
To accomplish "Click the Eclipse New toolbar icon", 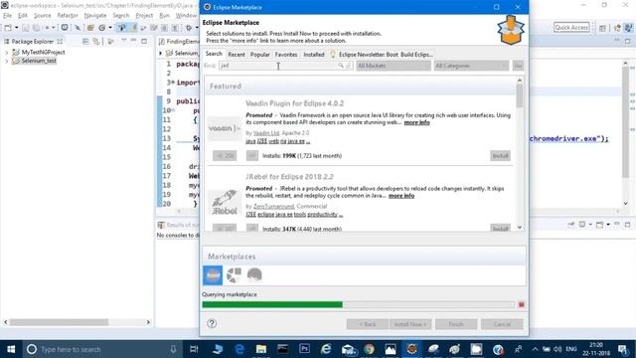I will [x=8, y=28].
